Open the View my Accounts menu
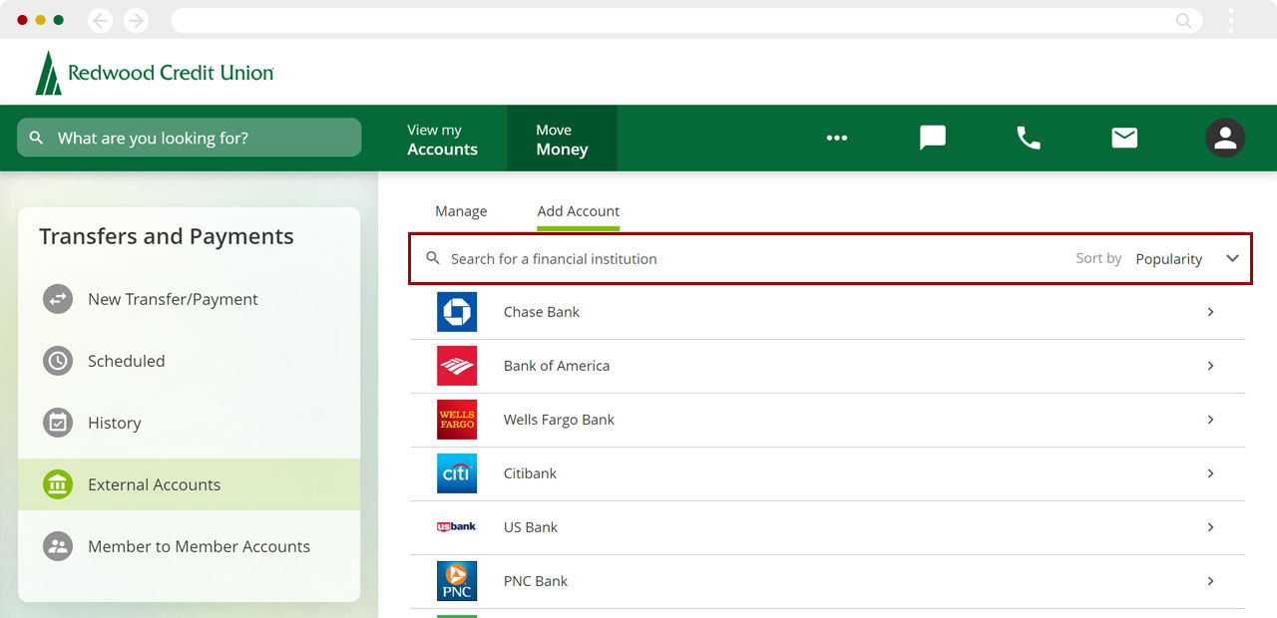This screenshot has width=1277, height=618. coord(442,140)
